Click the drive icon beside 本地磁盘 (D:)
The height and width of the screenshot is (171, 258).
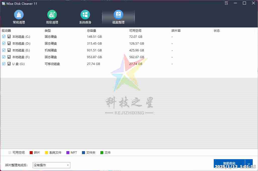click(9, 43)
